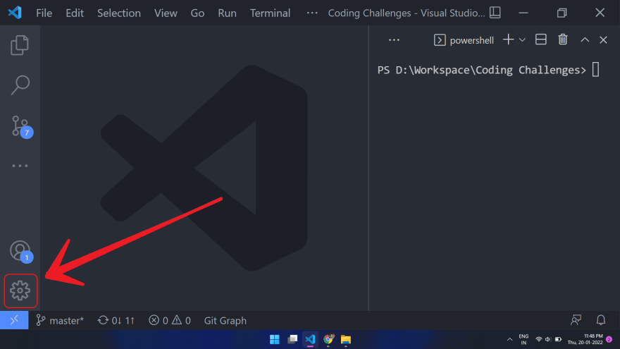
Task: Open a remote window from status bar
Action: 14,320
